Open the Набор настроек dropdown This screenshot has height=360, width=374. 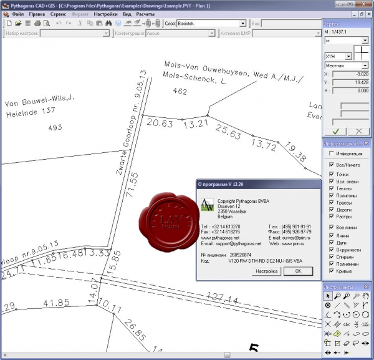coord(106,33)
